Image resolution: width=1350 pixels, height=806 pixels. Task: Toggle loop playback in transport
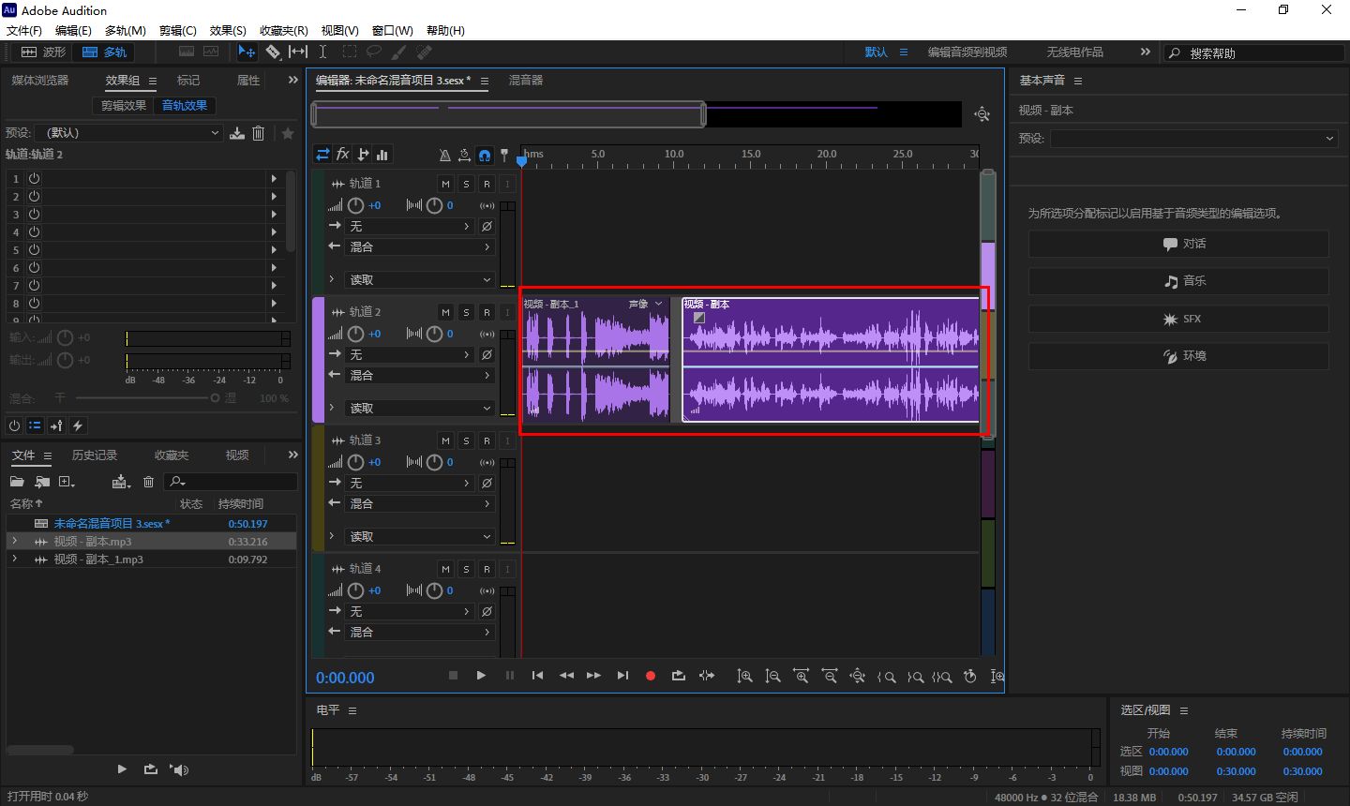click(x=679, y=676)
